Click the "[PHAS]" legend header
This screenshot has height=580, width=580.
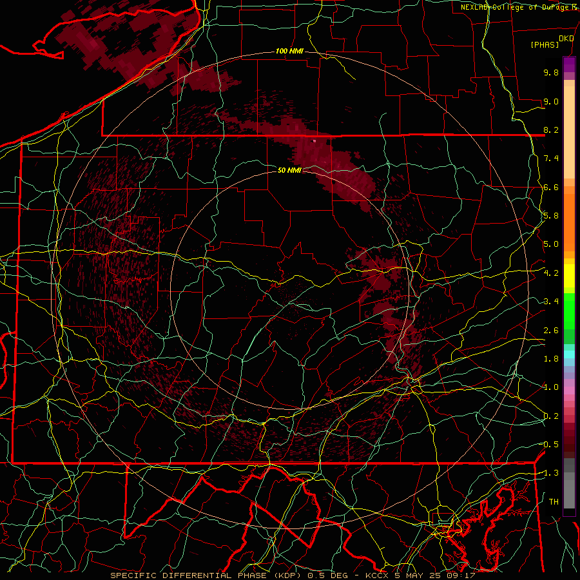(545, 45)
